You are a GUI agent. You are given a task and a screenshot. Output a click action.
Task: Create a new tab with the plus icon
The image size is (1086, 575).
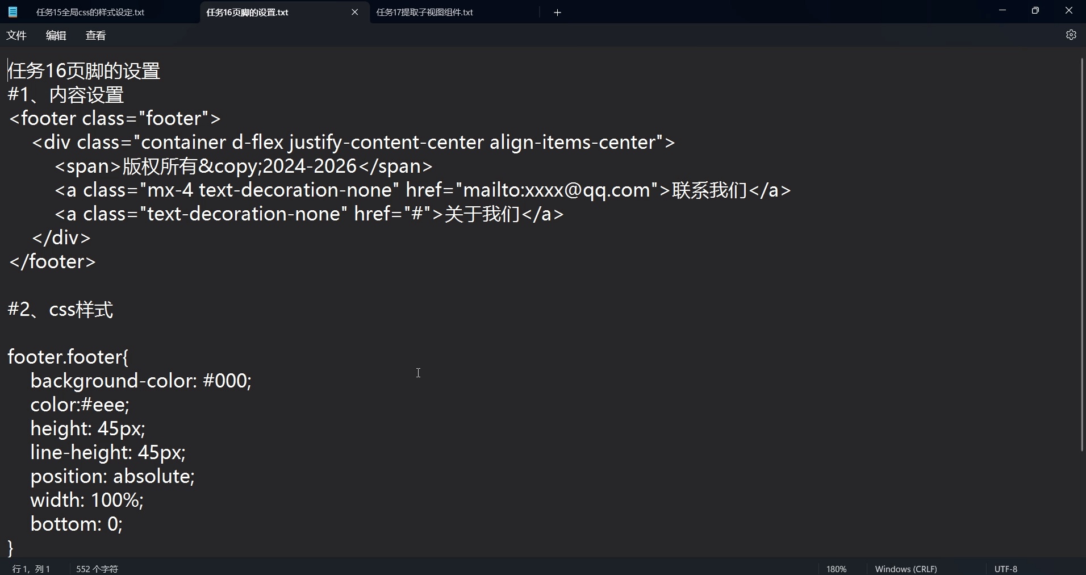click(557, 12)
